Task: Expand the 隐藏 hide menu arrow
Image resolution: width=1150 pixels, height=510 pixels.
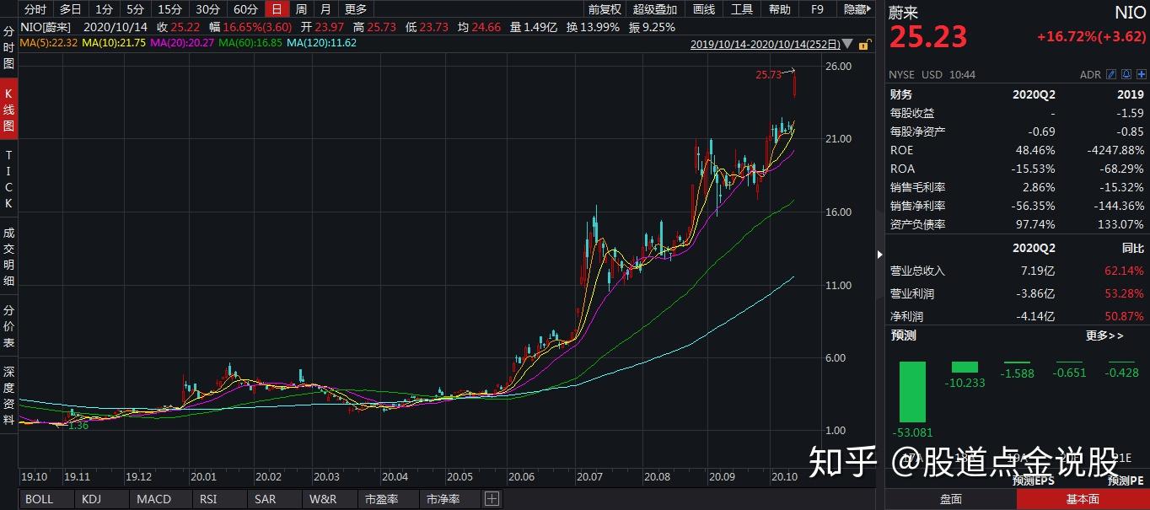Action: pyautogui.click(x=868, y=9)
